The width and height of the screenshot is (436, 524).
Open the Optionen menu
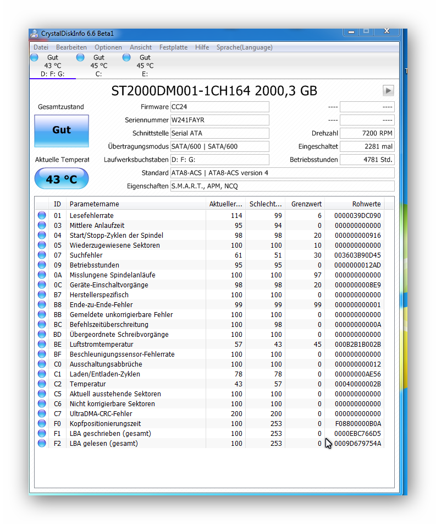108,47
